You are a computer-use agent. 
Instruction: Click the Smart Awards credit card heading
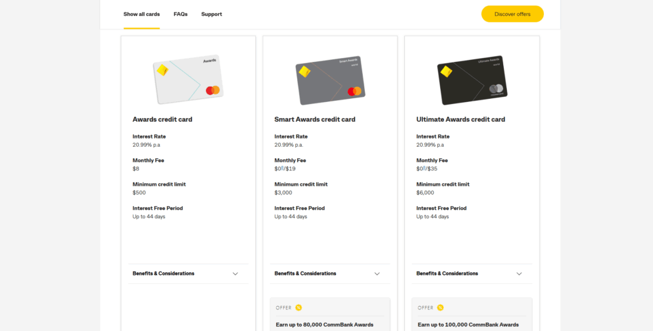click(315, 119)
